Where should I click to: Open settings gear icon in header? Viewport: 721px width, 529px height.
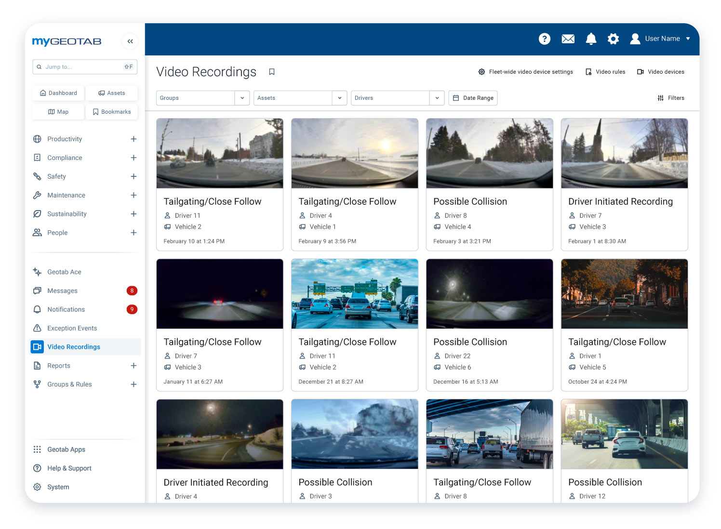[613, 39]
